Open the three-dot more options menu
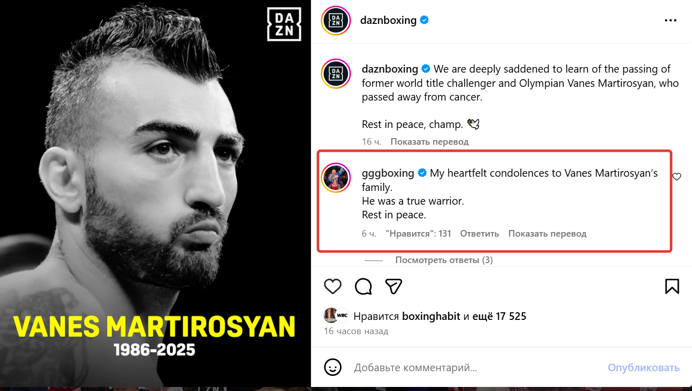The image size is (692, 391). pos(671,21)
